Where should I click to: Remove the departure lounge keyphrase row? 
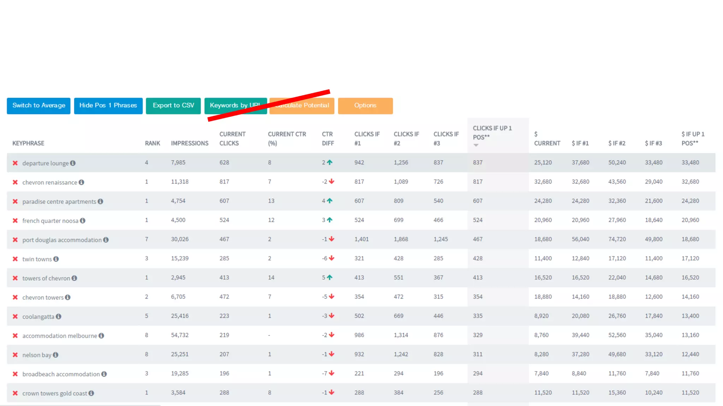click(15, 163)
